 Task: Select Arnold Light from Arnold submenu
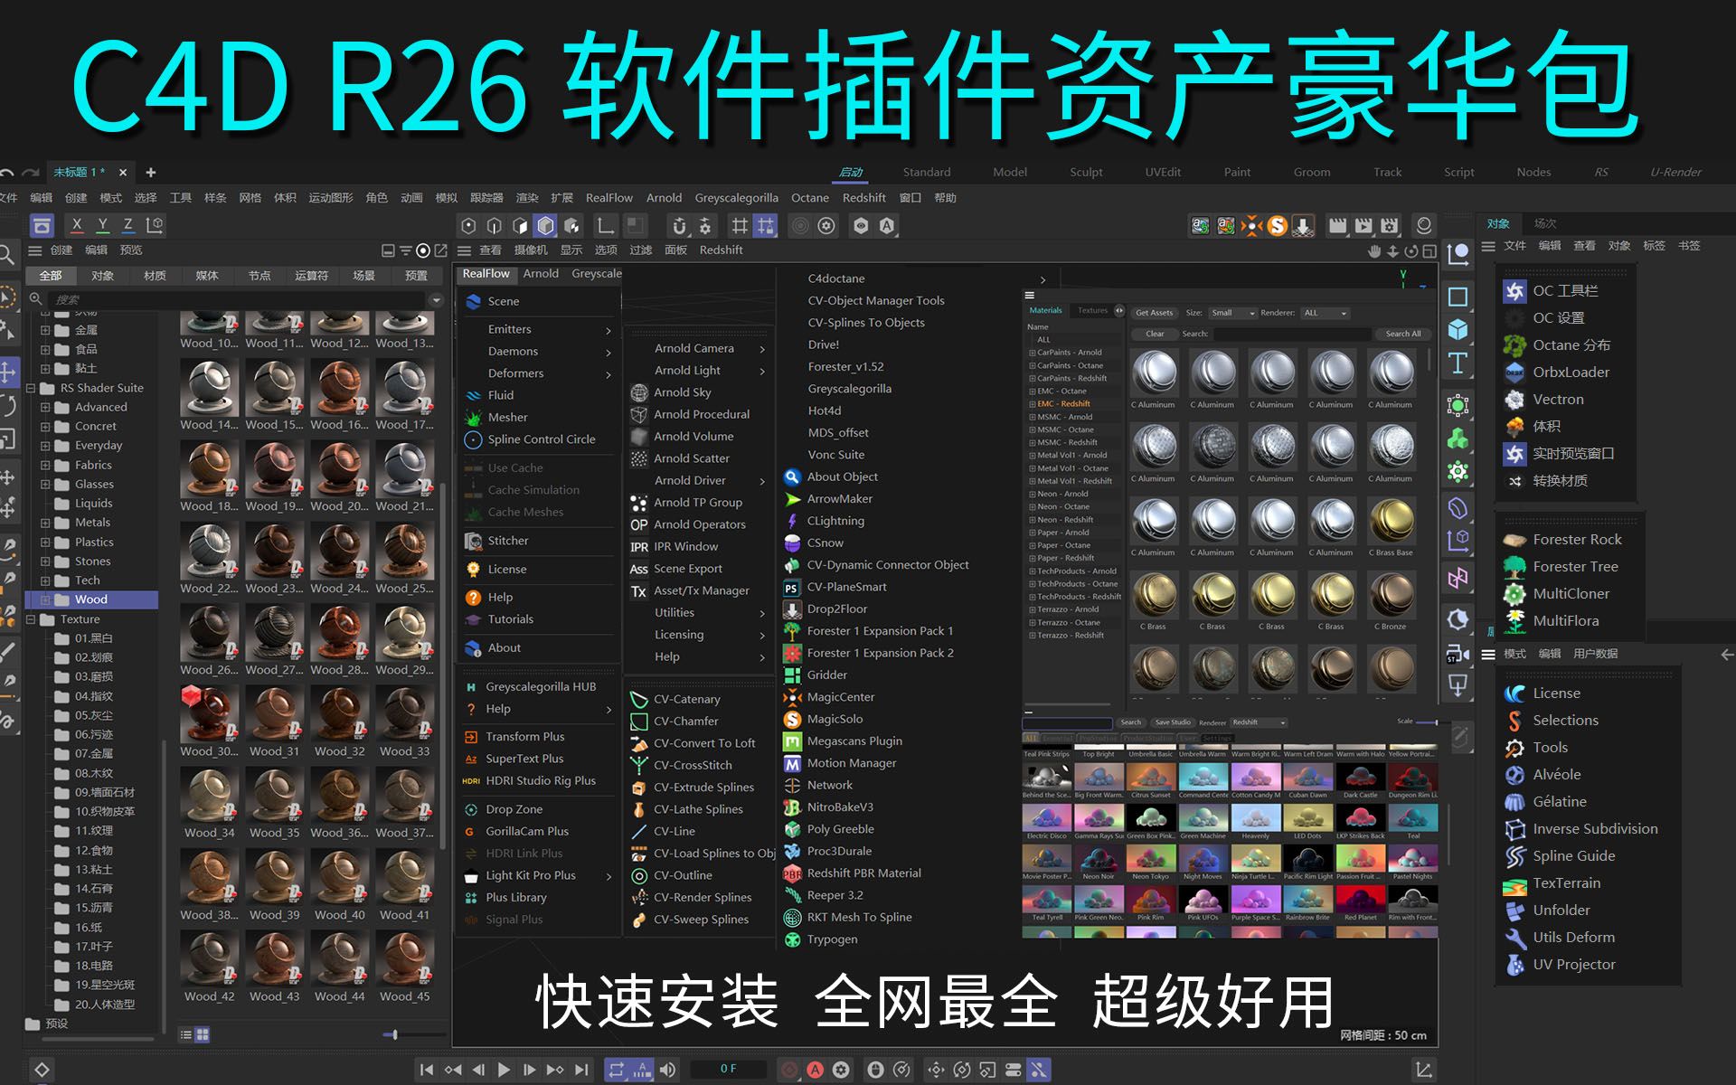(x=697, y=372)
